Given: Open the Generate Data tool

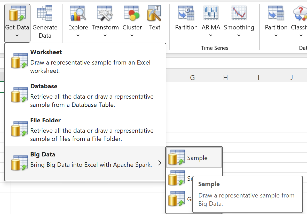Looking at the screenshot, I should (45, 13).
